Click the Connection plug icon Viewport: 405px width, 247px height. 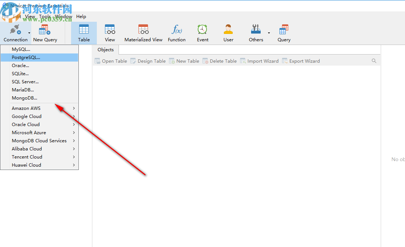pos(15,29)
